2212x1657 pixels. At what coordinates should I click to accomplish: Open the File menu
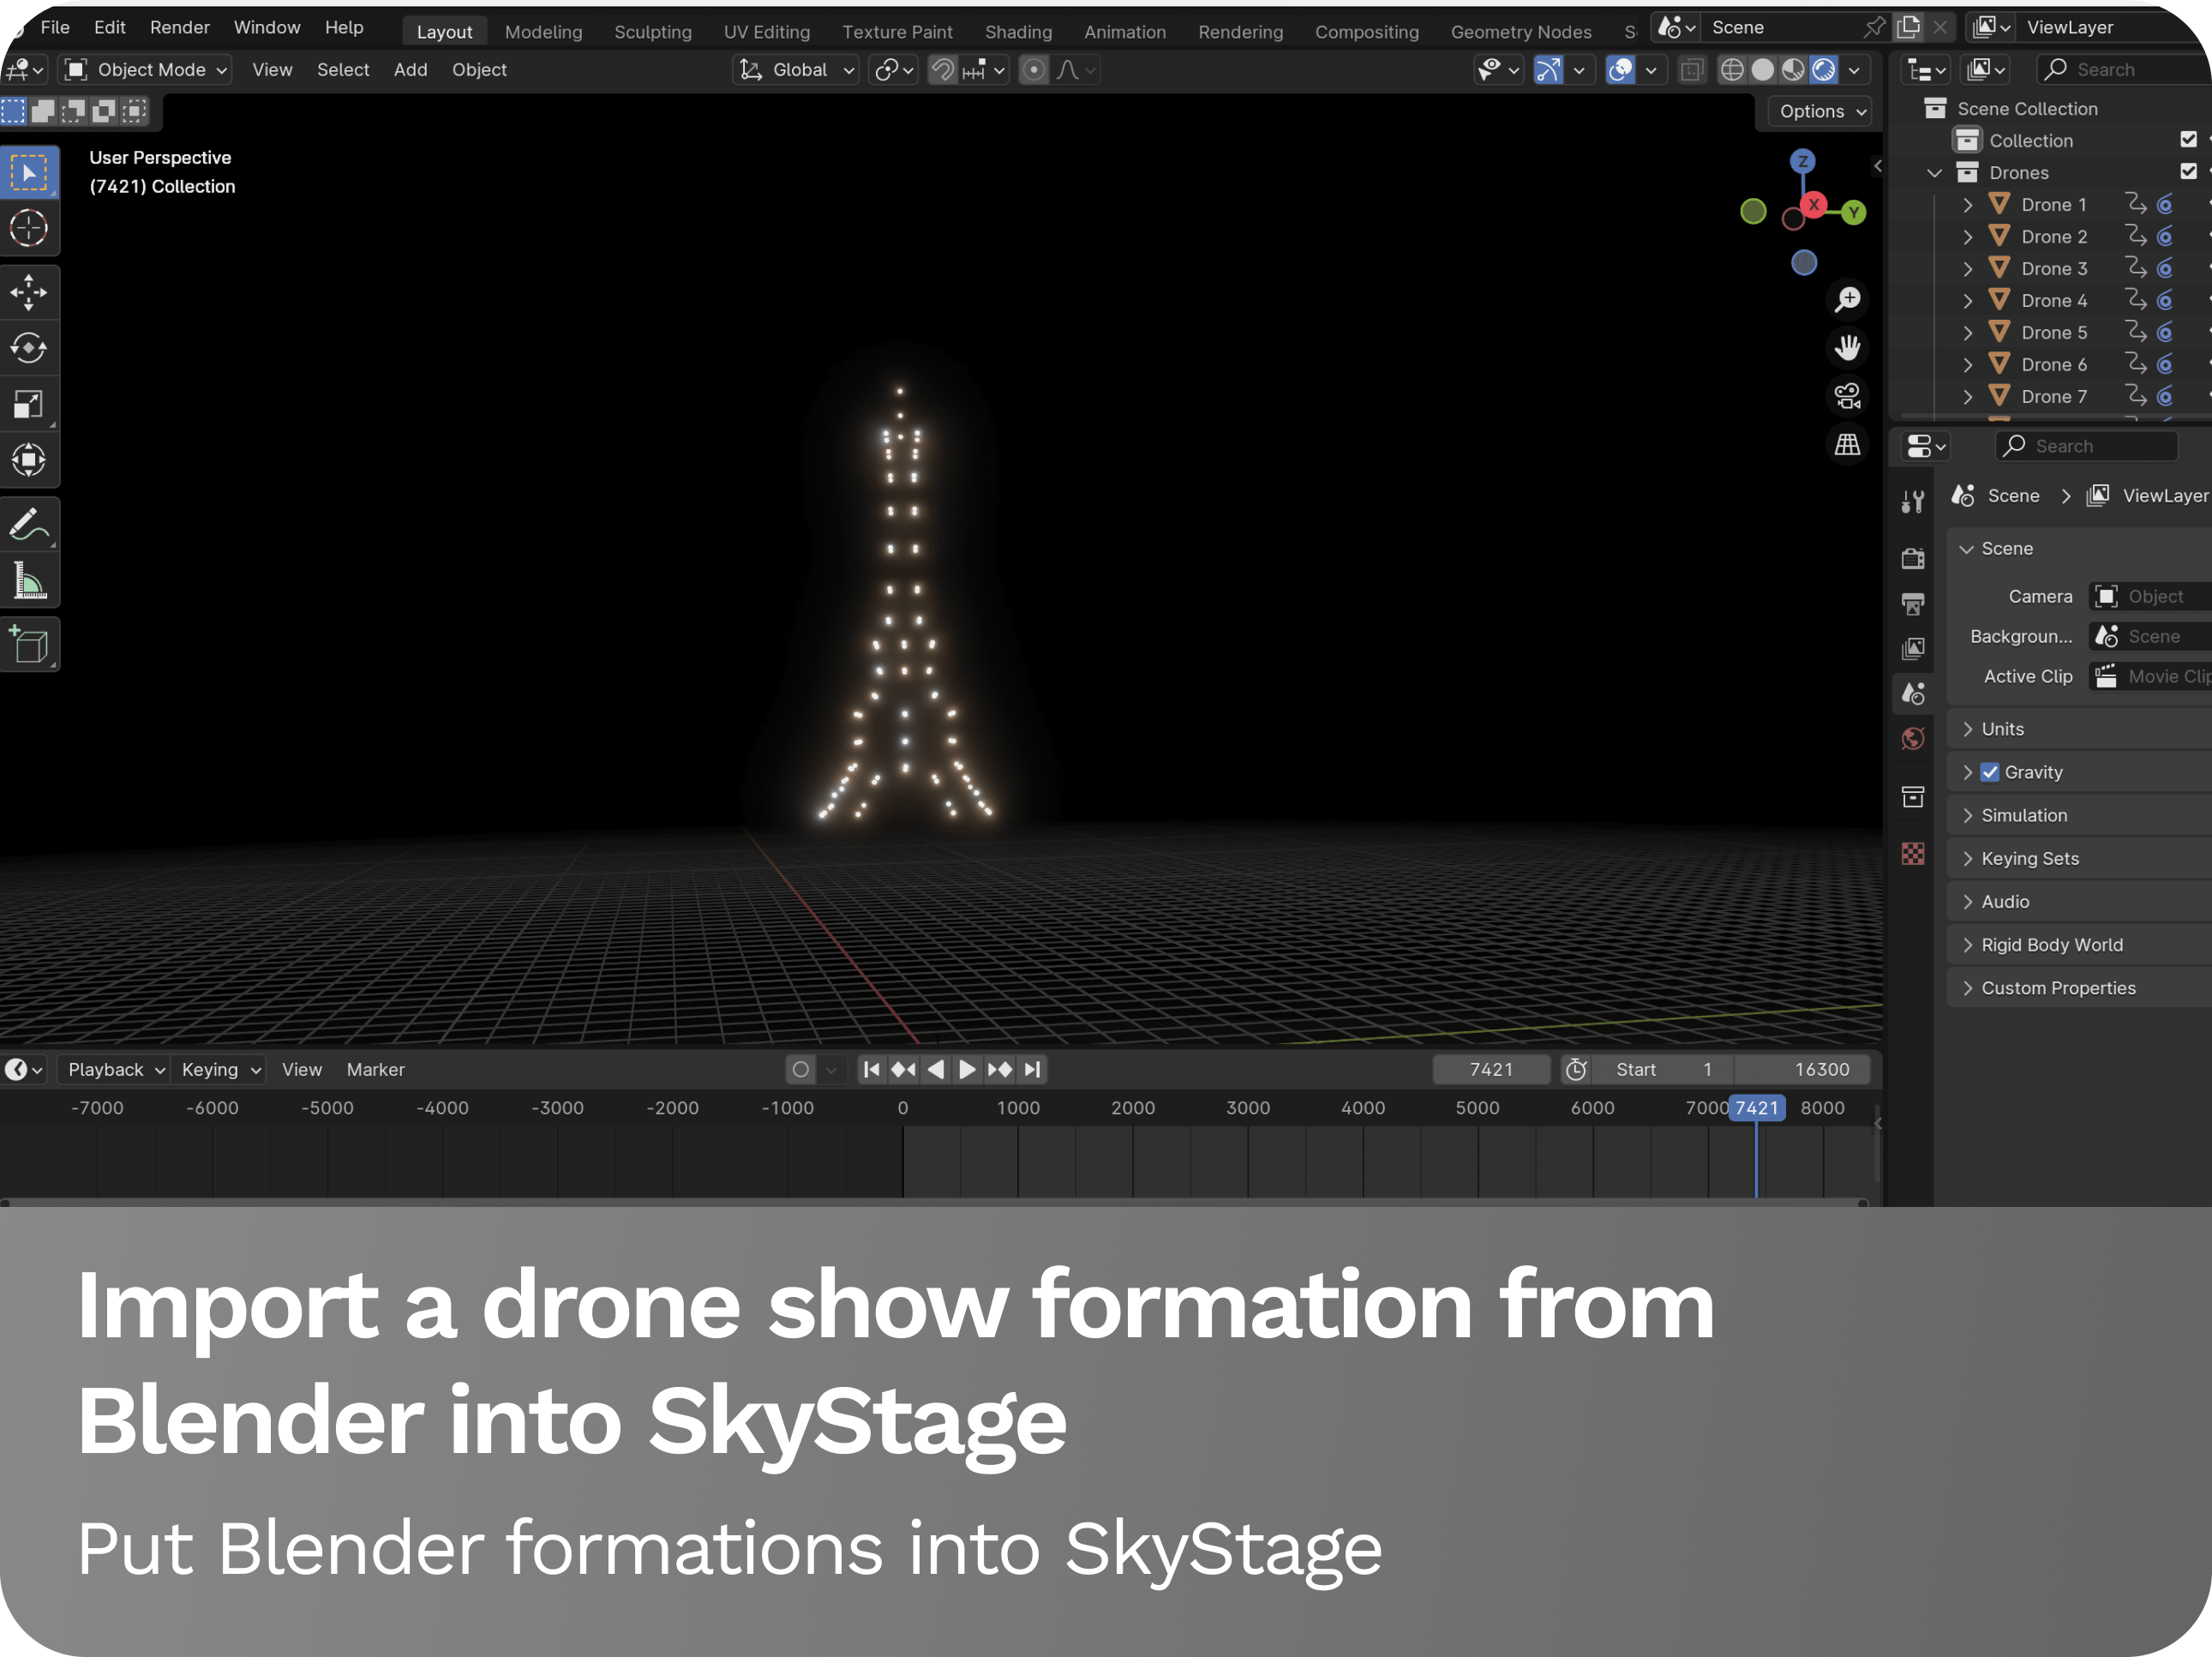[55, 27]
